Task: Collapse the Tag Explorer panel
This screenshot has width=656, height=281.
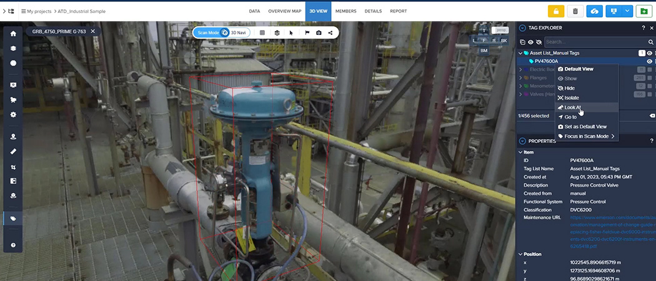Action: (x=522, y=28)
